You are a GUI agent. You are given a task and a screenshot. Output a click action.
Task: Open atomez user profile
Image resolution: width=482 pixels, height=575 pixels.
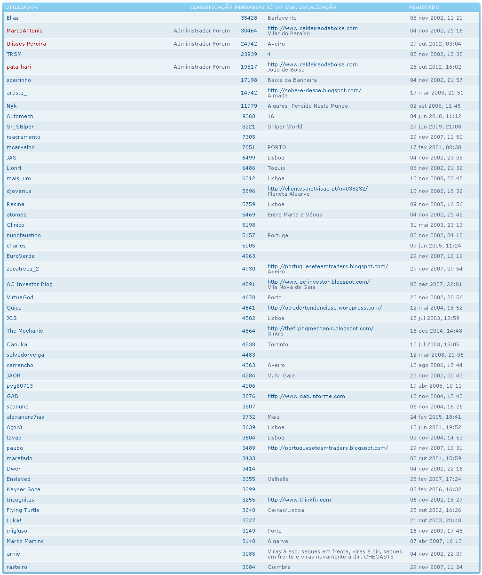[16, 215]
